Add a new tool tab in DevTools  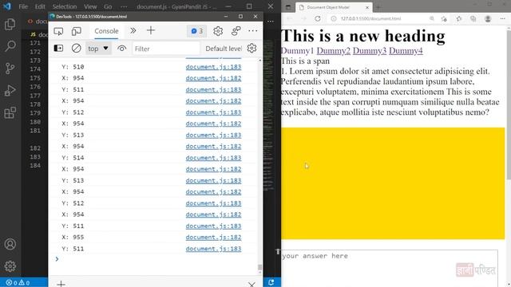151,30
